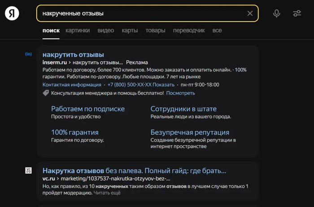314x207 pixels.
Task: Open the переводчик tab
Action: (189, 31)
